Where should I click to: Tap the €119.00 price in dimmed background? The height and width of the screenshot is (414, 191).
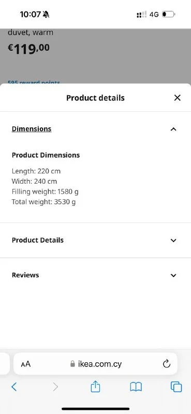tap(28, 49)
